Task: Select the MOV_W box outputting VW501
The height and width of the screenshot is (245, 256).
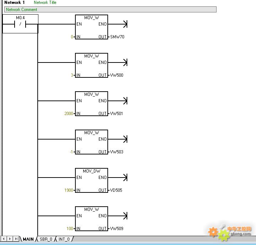Action: pos(91,104)
